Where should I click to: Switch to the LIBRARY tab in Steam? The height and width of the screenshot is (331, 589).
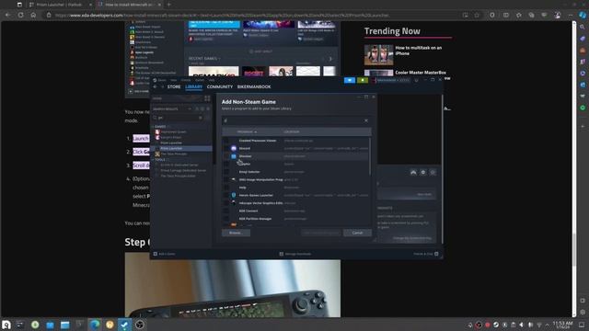[194, 86]
